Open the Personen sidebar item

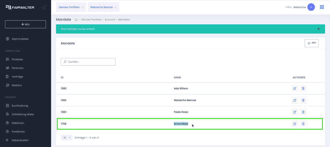pos(18,68)
